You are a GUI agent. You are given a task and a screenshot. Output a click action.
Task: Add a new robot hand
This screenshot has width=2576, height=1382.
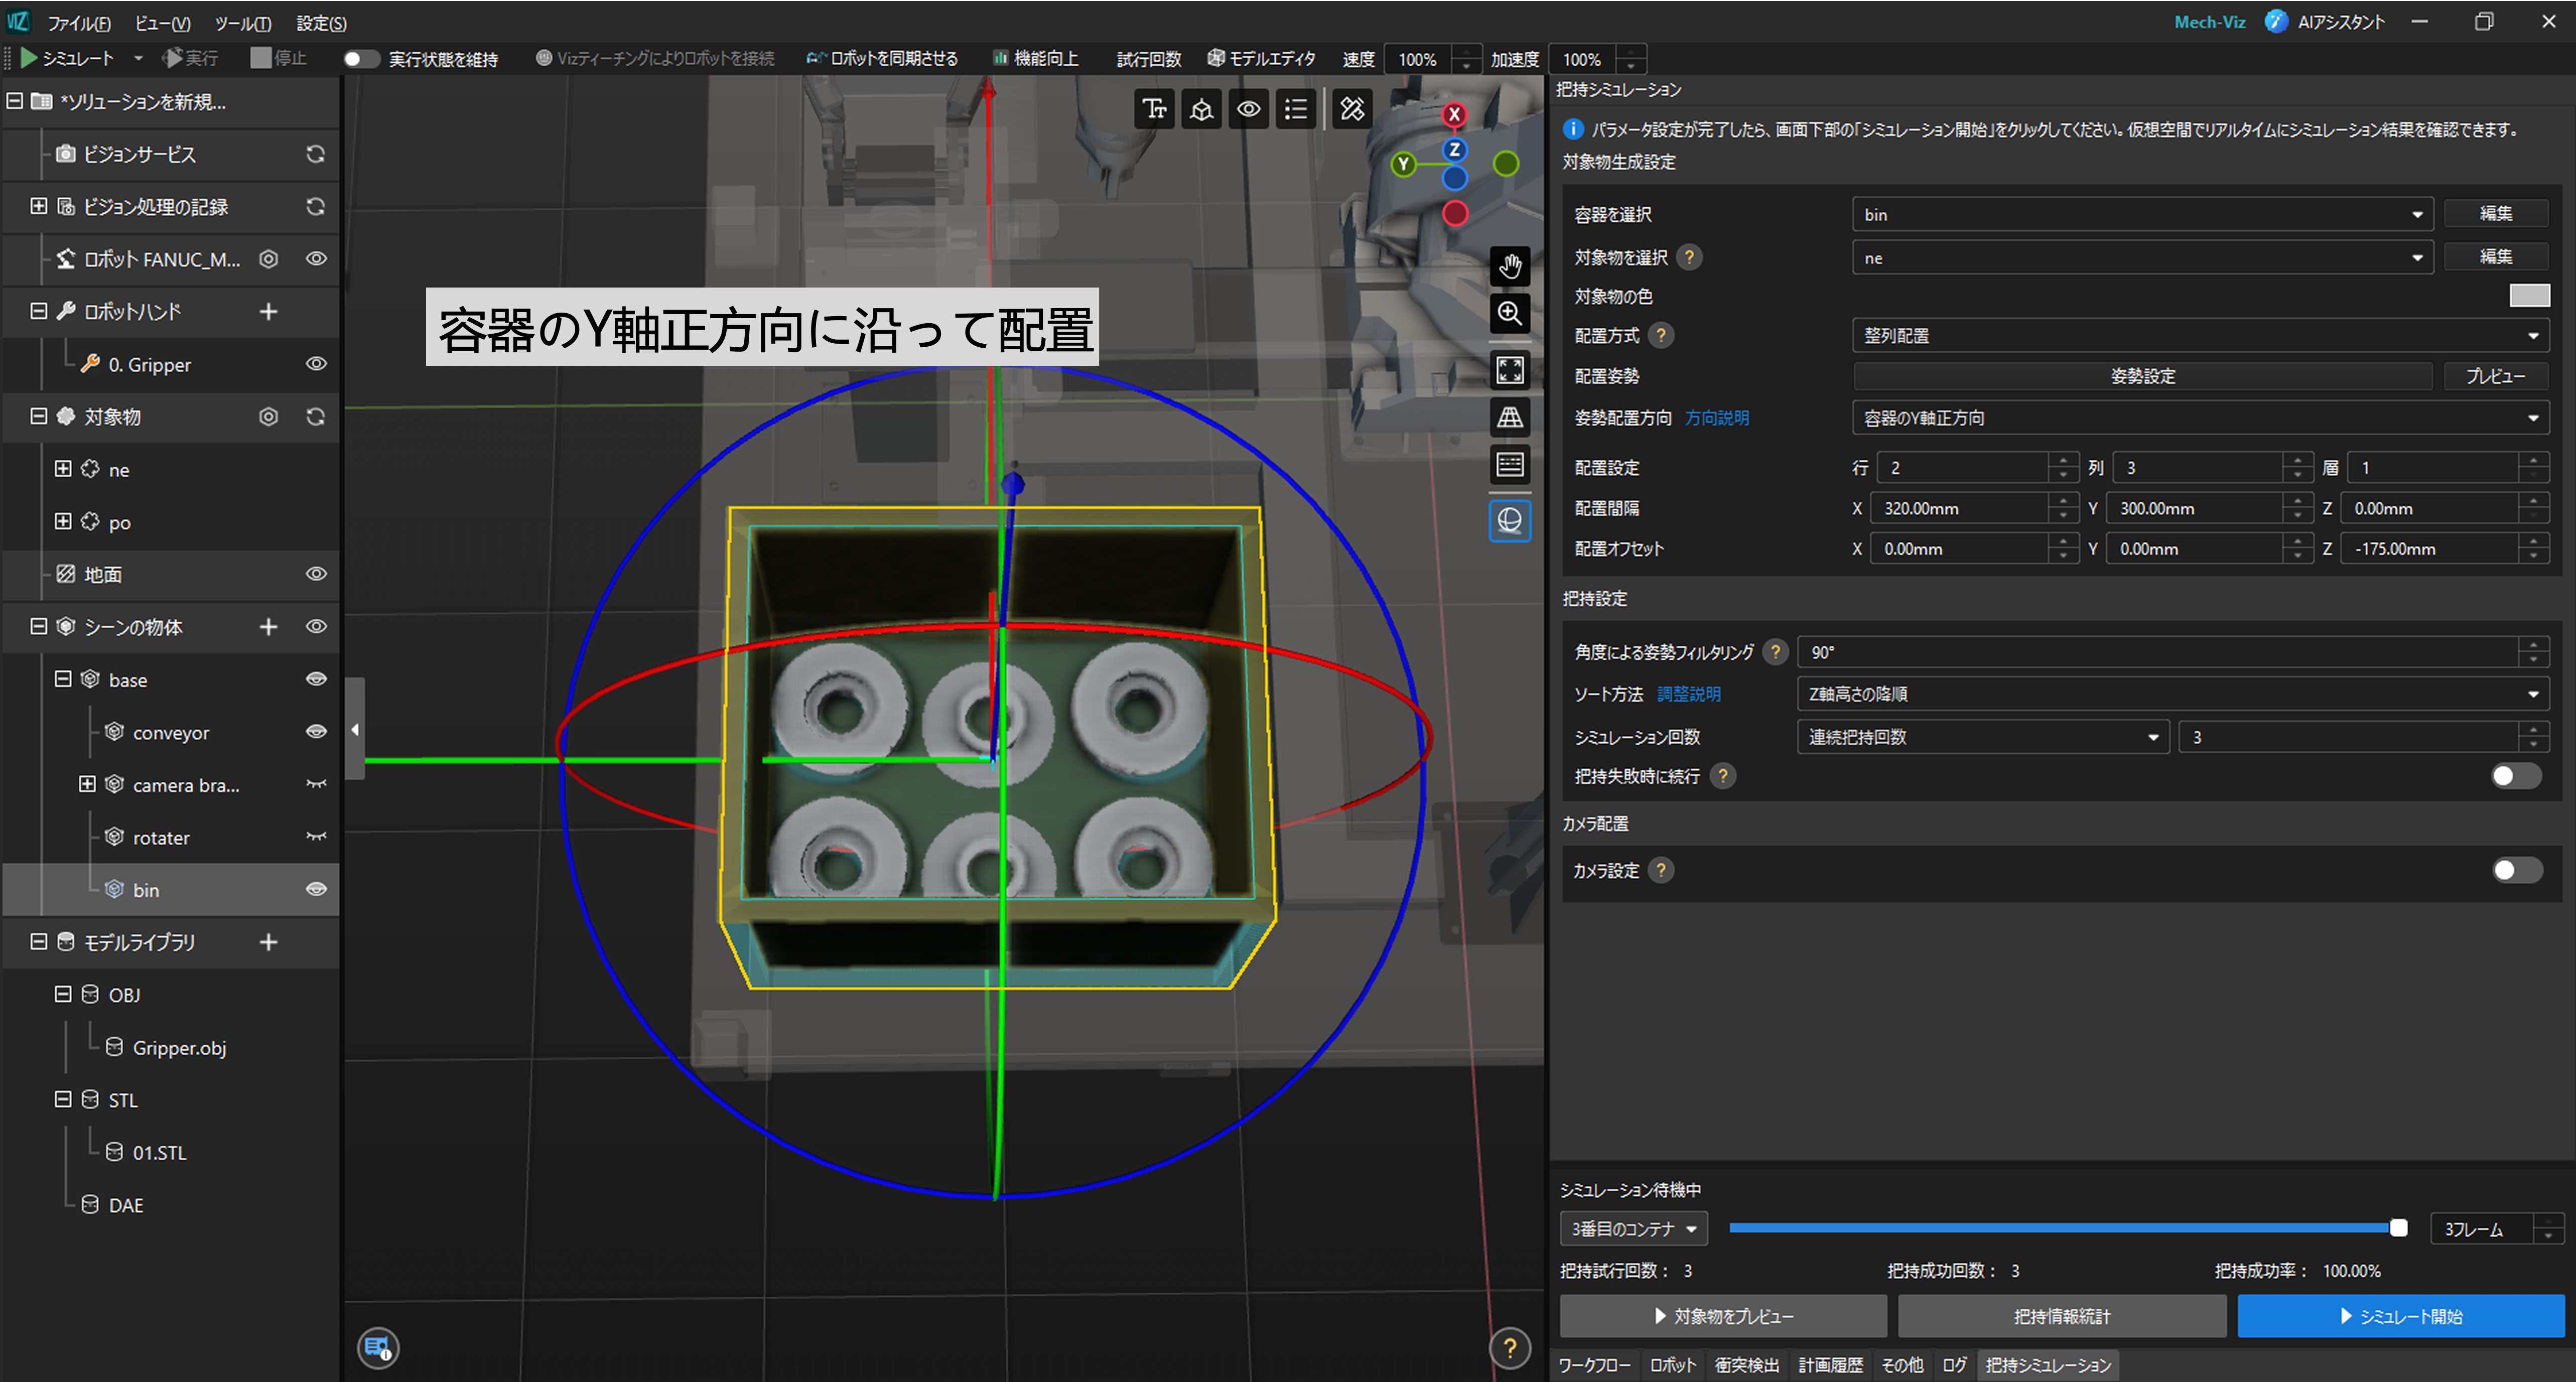[268, 312]
